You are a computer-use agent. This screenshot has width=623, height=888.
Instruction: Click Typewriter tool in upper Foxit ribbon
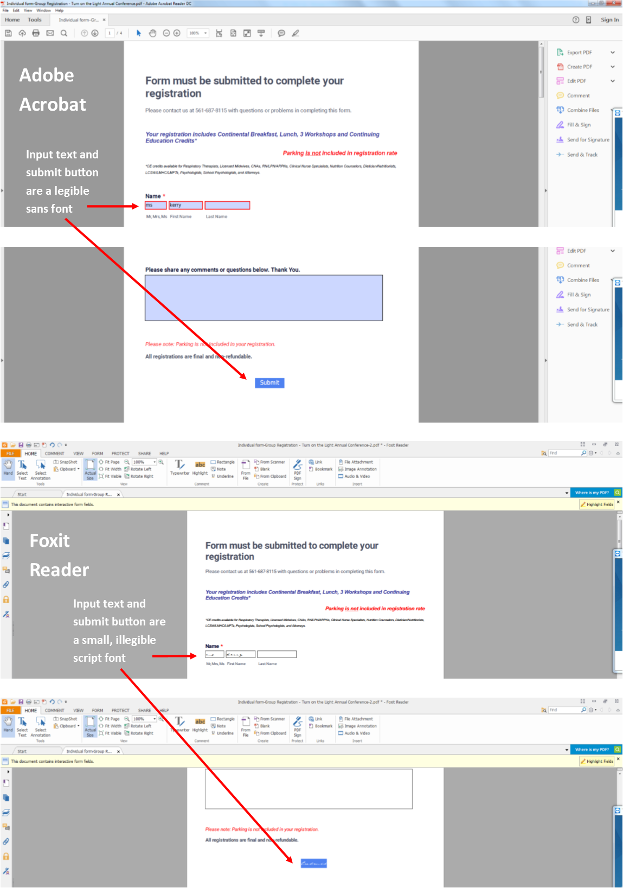pyautogui.click(x=180, y=468)
